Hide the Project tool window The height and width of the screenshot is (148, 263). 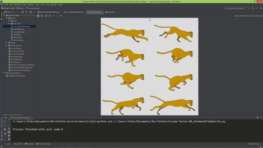pyautogui.click(x=34, y=12)
